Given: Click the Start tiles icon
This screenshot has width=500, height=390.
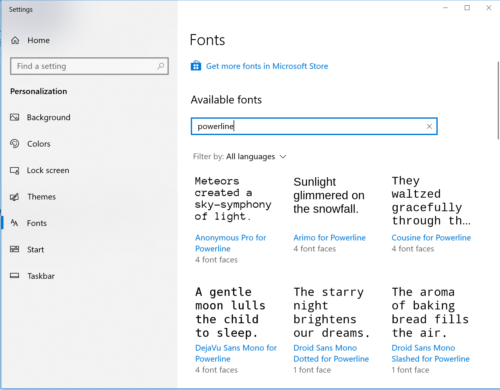Looking at the screenshot, I should (x=14, y=249).
